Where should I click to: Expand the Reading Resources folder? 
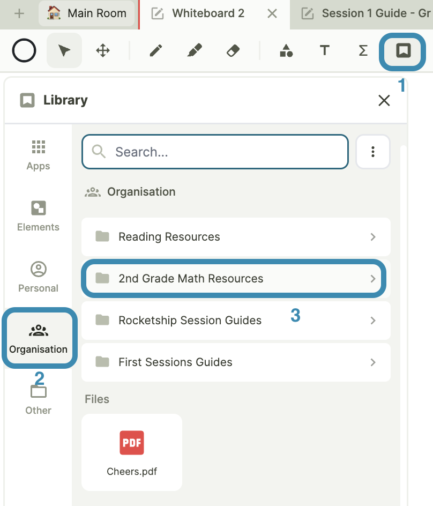236,236
